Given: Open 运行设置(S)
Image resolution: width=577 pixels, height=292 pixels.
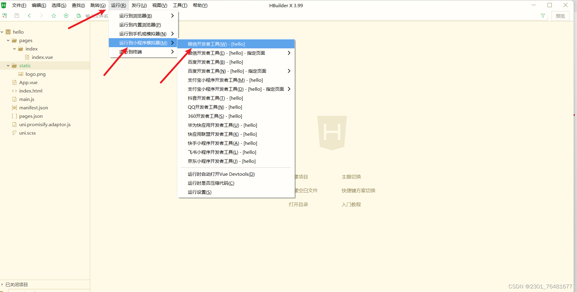Looking at the screenshot, I should (236, 192).
